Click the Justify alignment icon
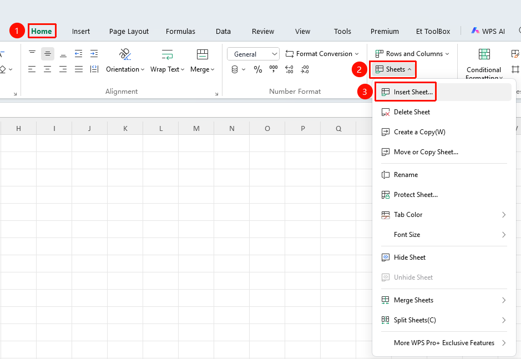This screenshot has width=521, height=359. tap(79, 69)
